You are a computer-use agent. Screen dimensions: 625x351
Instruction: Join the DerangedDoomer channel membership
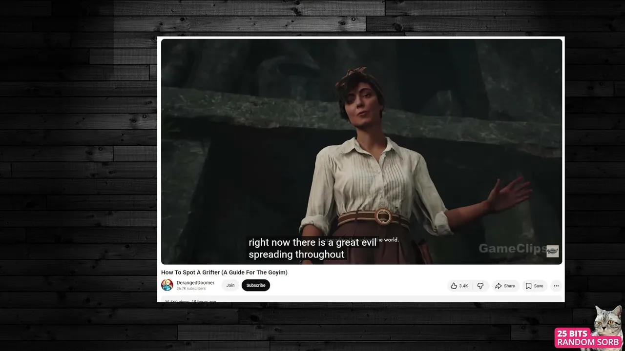(230, 285)
